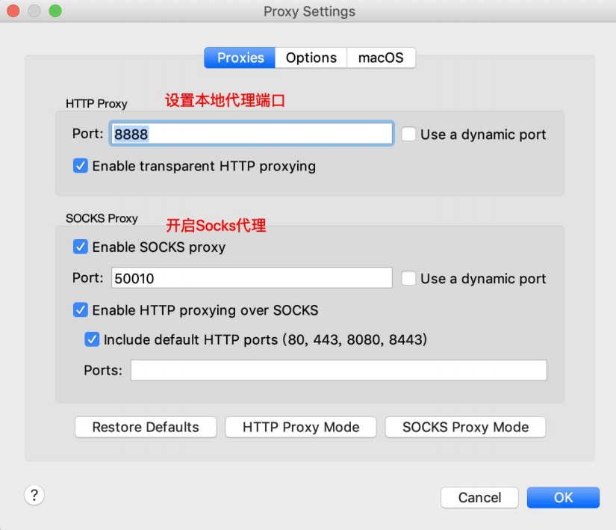Click the empty Ports input field
Viewport: 616px width, 530px height.
click(x=339, y=370)
